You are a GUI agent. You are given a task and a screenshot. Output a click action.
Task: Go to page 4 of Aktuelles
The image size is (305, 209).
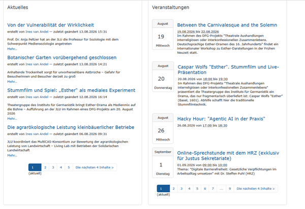coord(61,167)
